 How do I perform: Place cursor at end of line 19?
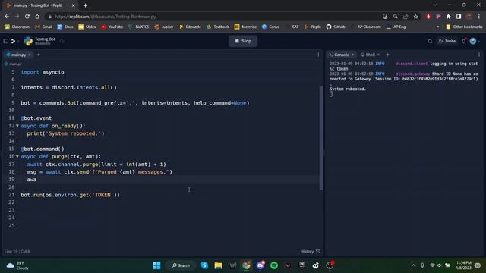(x=36, y=180)
